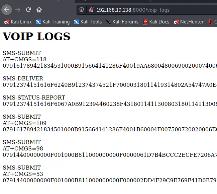Reload the voip_logs page

tap(28, 10)
